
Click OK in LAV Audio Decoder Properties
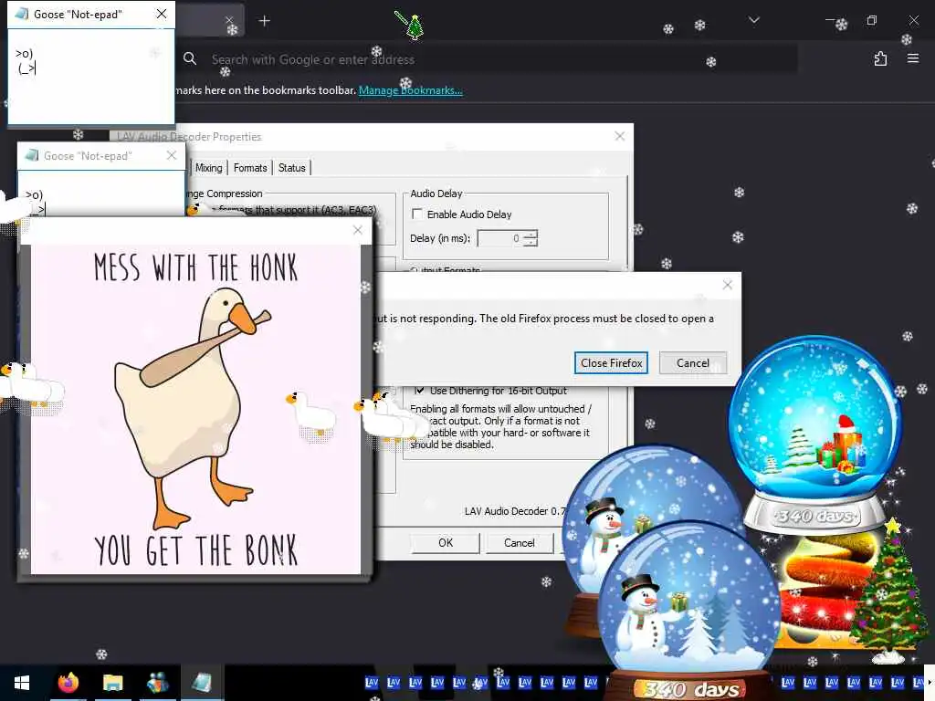click(446, 542)
